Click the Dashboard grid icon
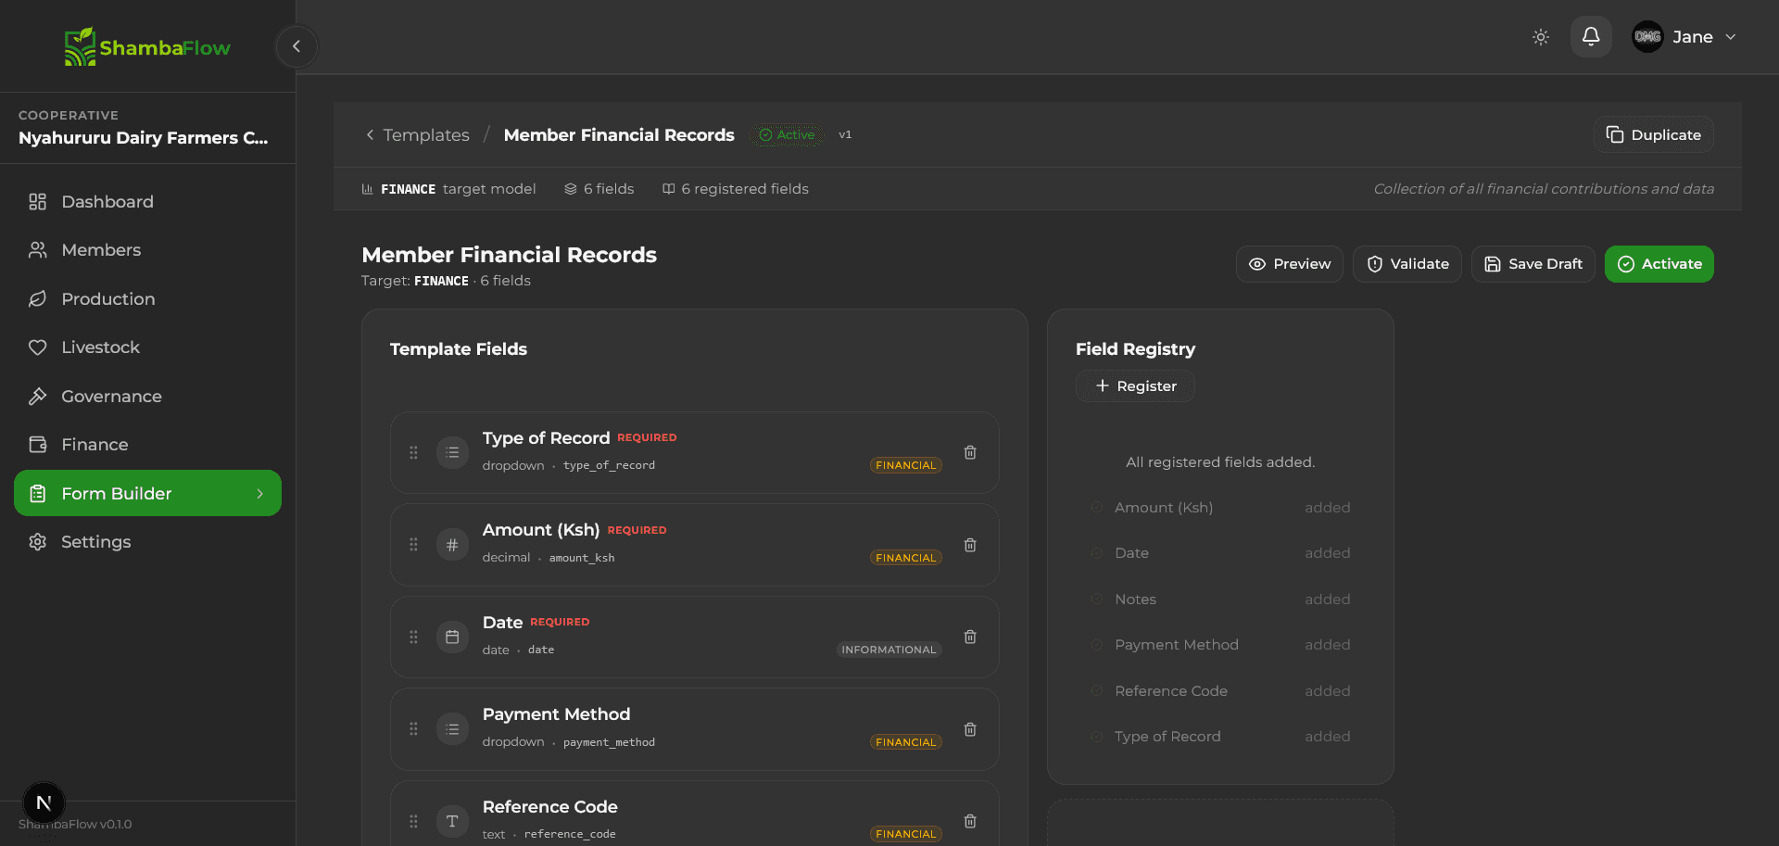 click(38, 201)
